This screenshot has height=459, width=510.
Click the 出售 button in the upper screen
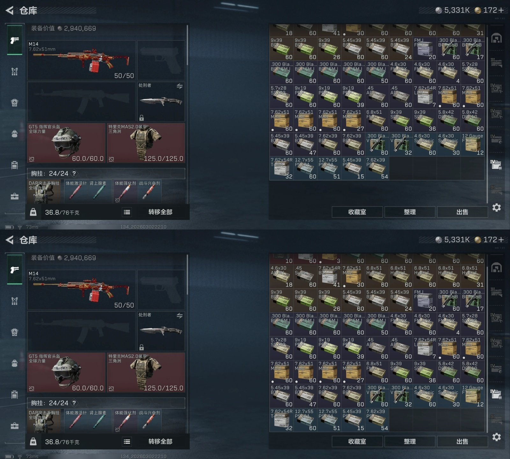[462, 212]
